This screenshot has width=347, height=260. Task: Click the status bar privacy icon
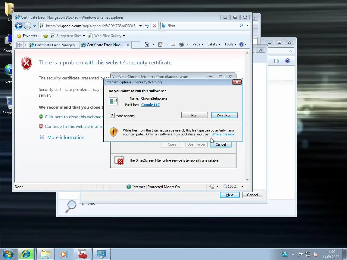[211, 187]
